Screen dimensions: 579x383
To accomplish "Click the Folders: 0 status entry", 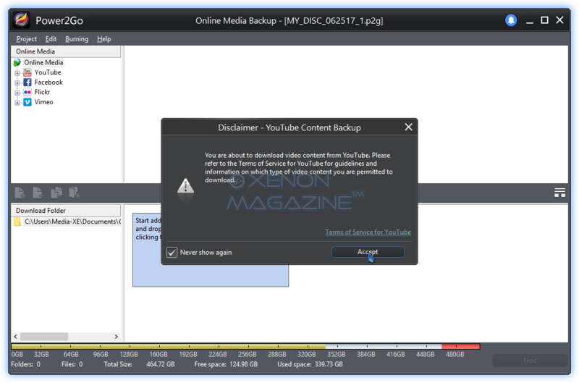I will (25, 364).
